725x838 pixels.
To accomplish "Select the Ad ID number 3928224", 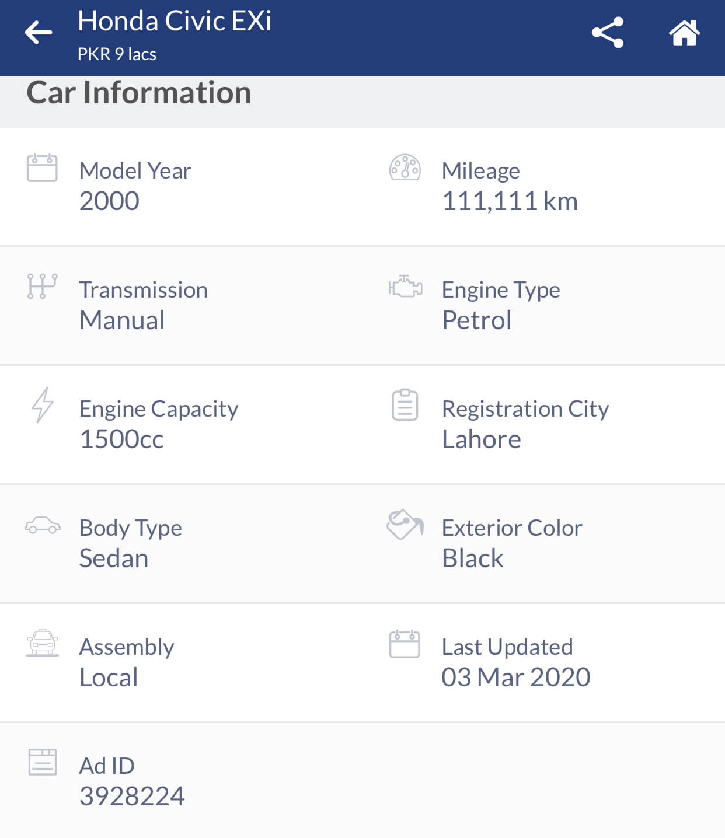I will point(132,796).
